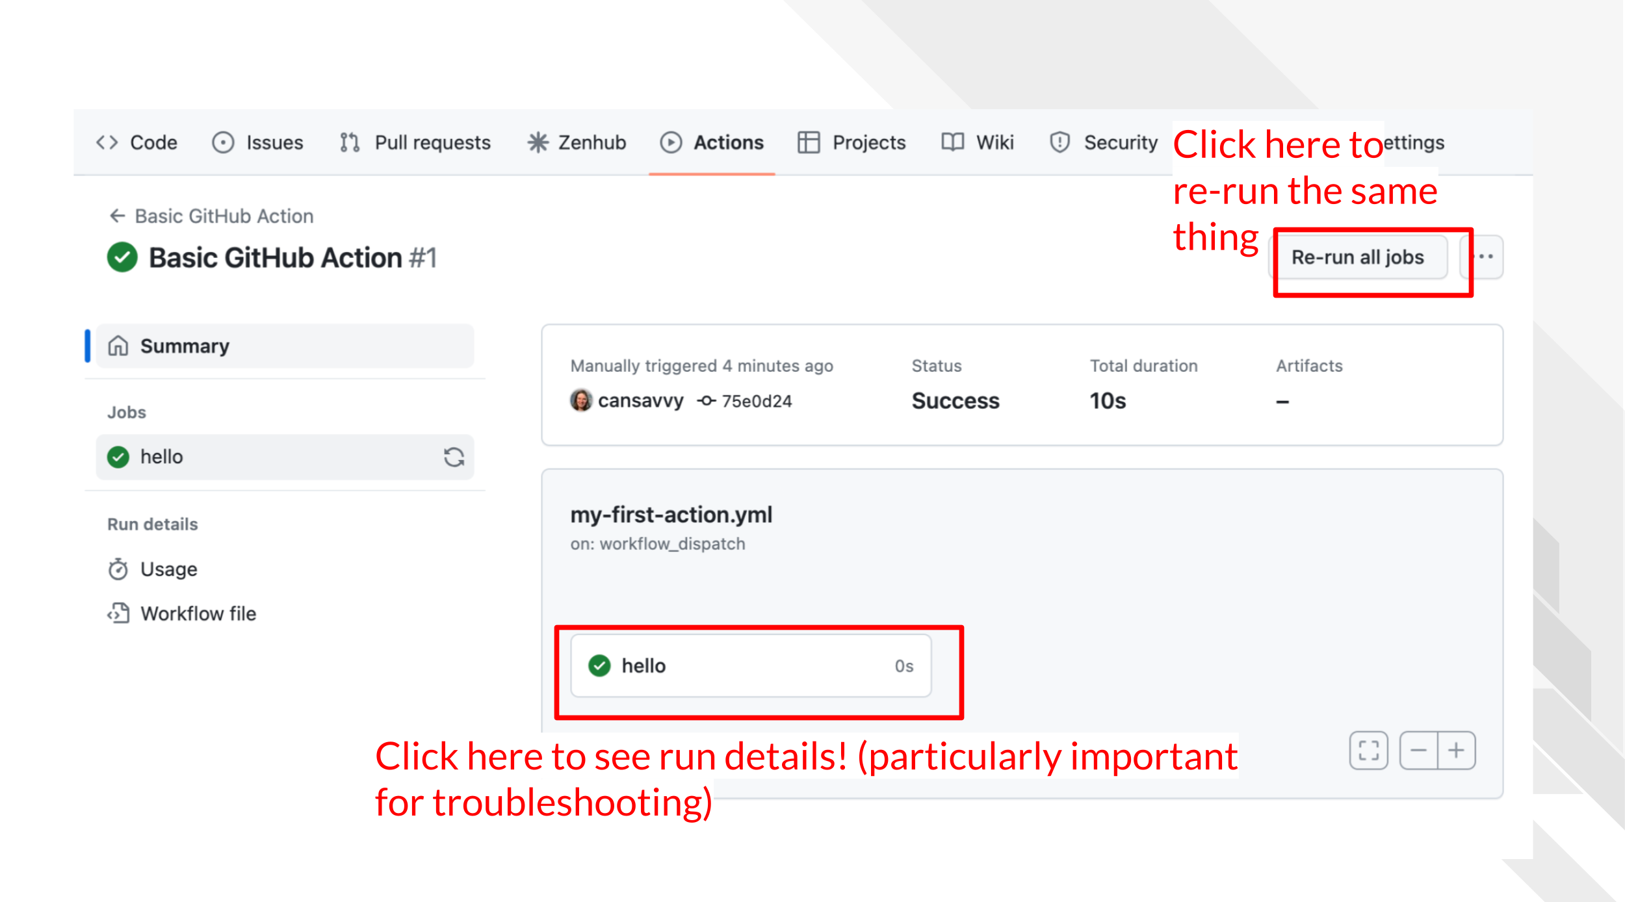1625x902 pixels.
Task: Go to Pull requests tab
Action: [415, 142]
